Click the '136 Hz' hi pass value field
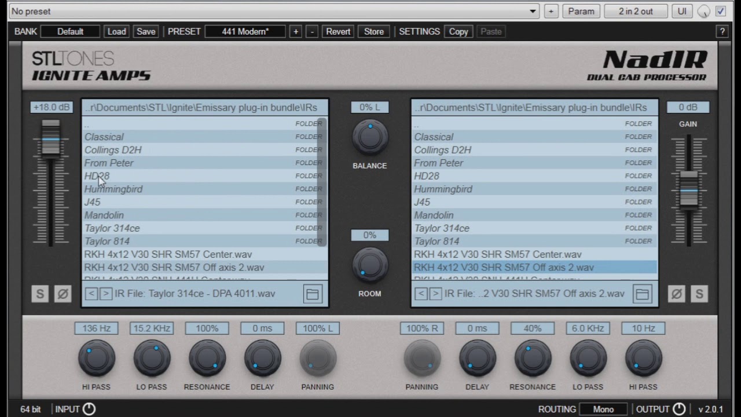Image resolution: width=741 pixels, height=417 pixels. point(96,328)
